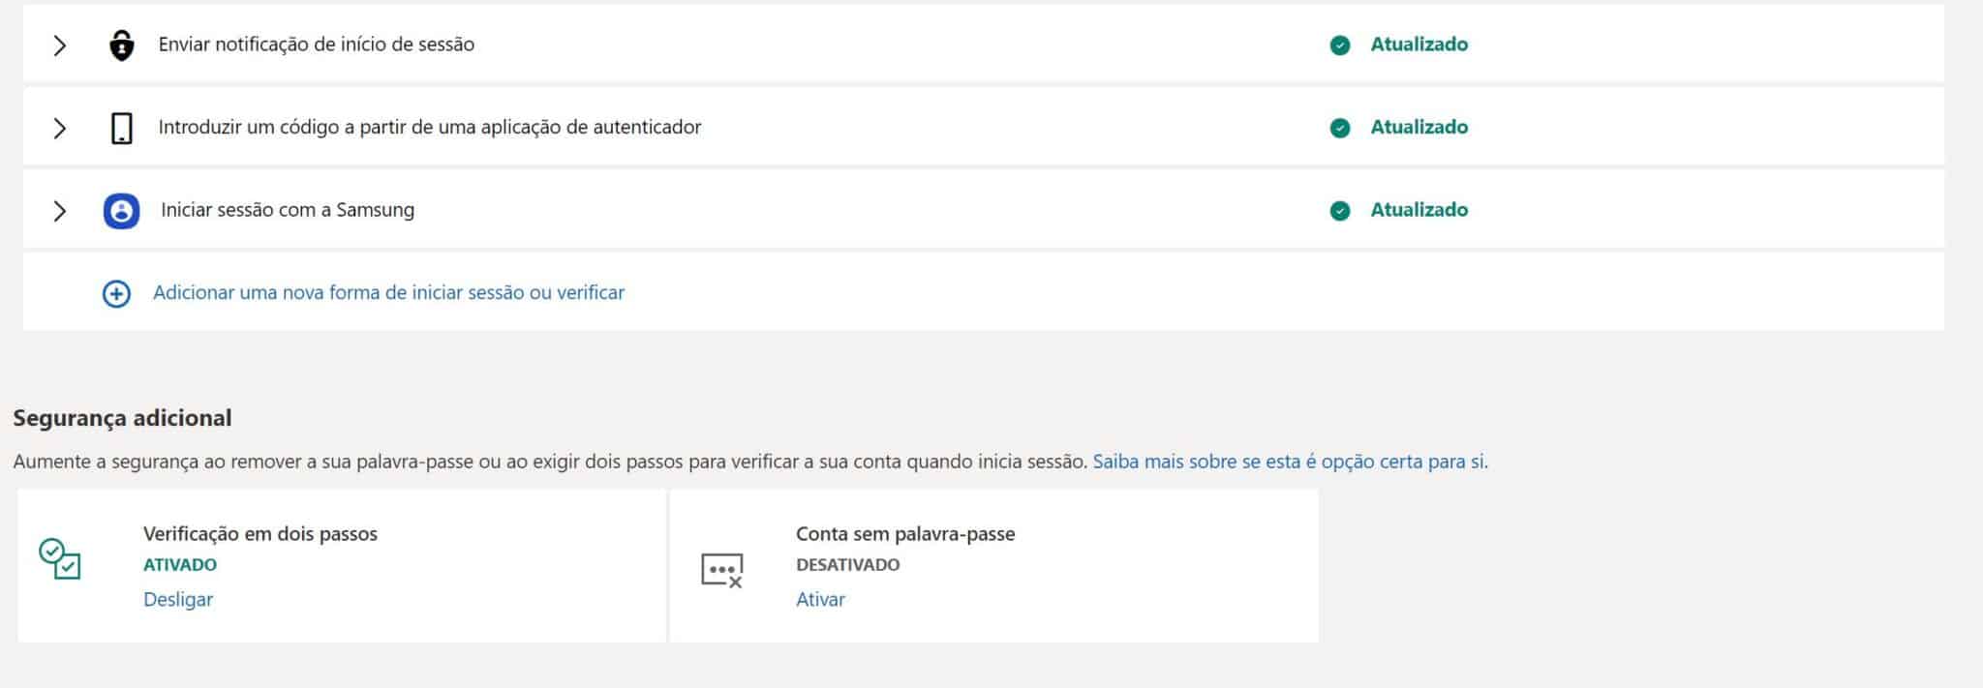Click 'Atualizado' status for authenticator code

pos(1419,127)
